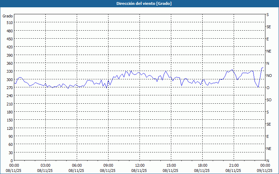Select the "E" compass label level with 90

(267, 136)
